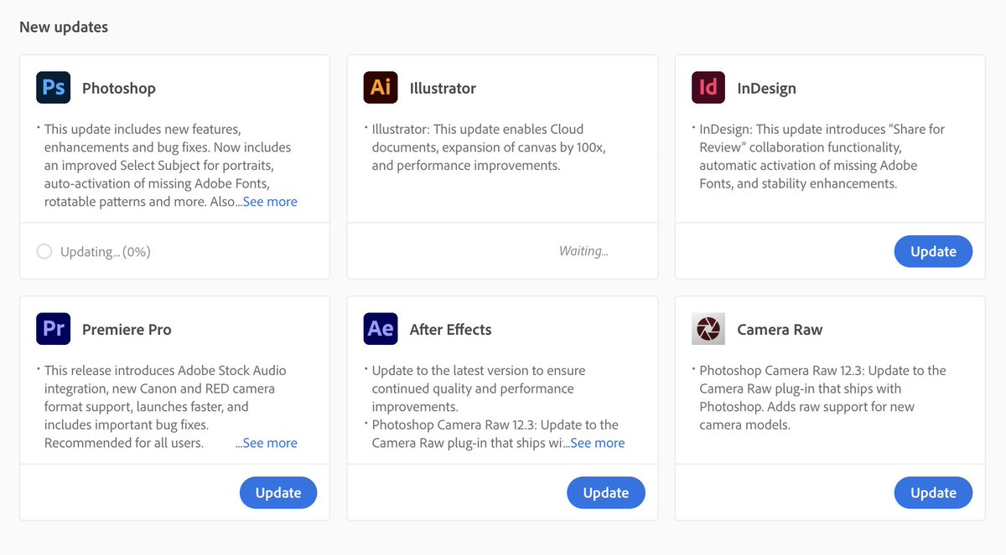Click the Photoshop Ps app icon

(53, 88)
